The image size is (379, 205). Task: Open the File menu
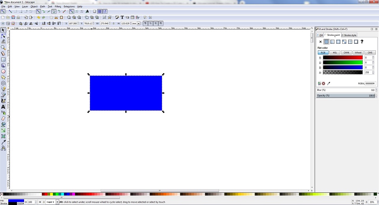[x=3, y=7]
